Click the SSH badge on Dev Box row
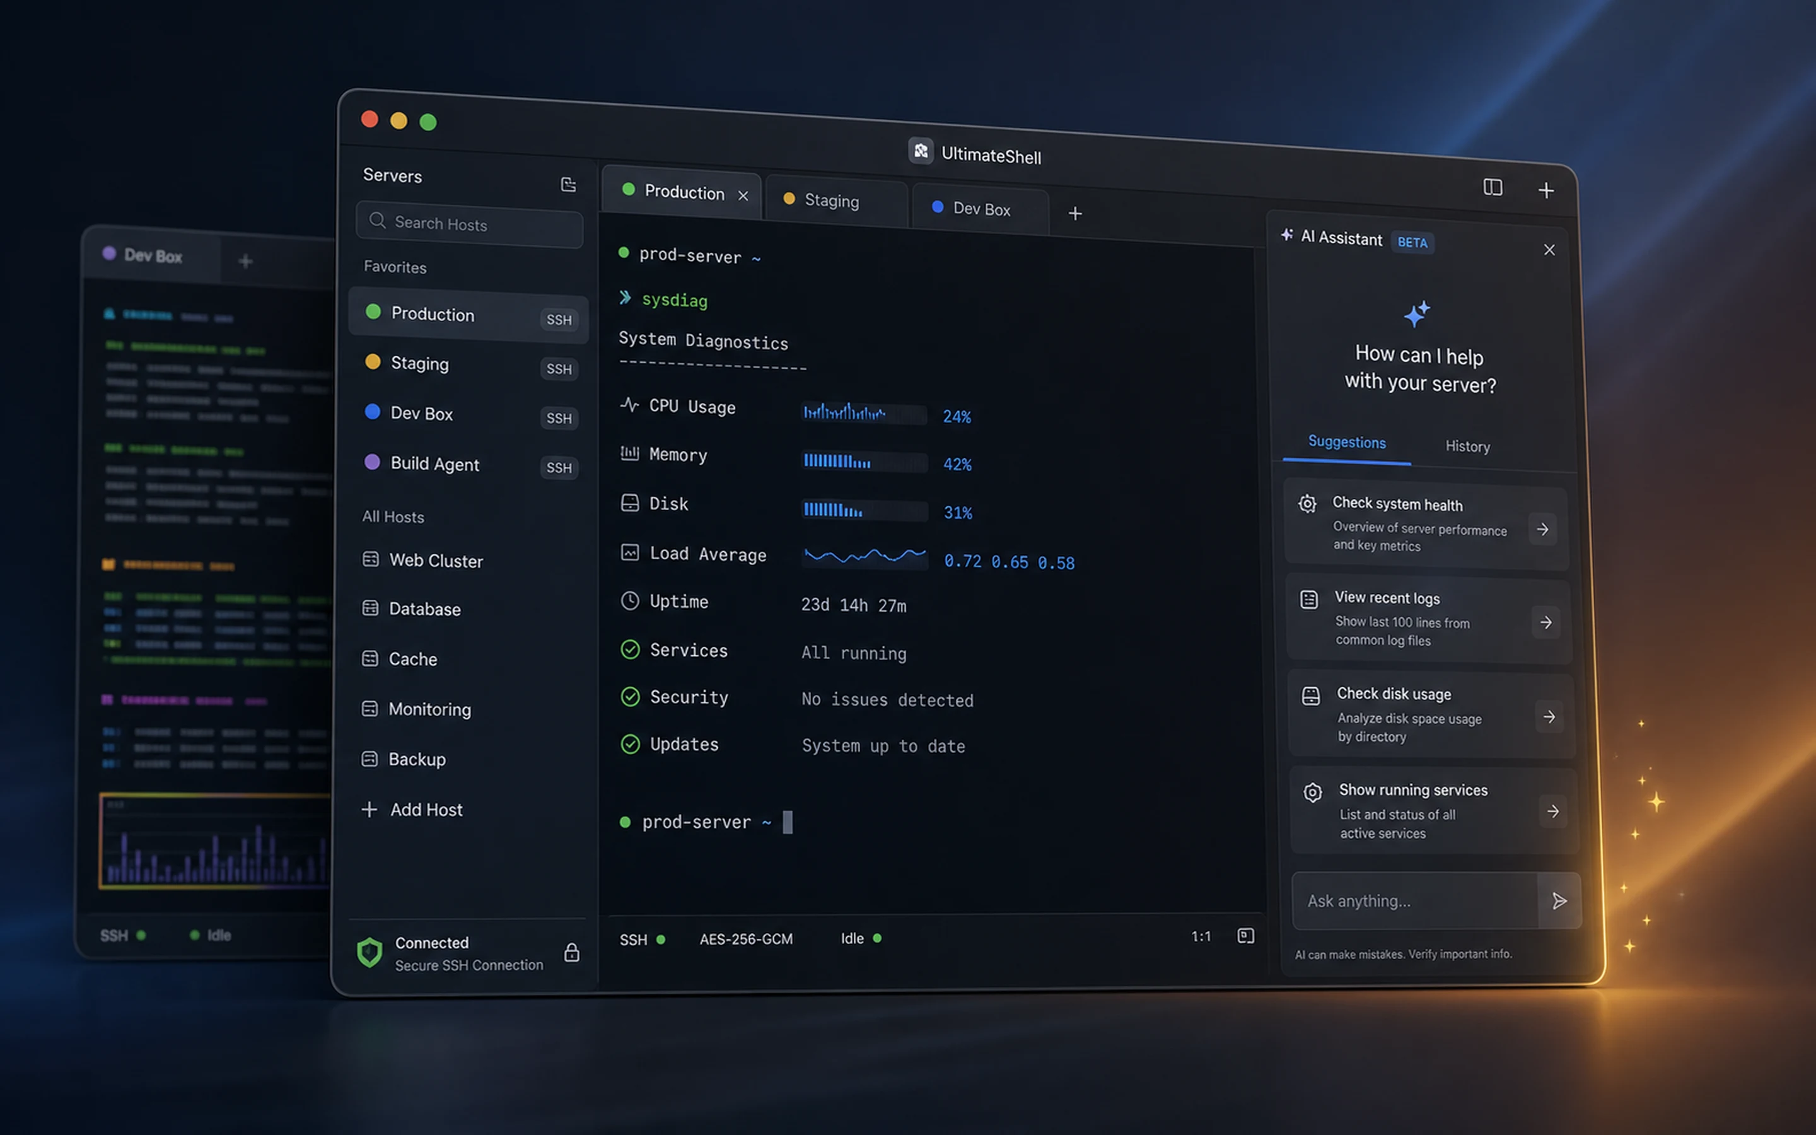Image resolution: width=1816 pixels, height=1135 pixels. tap(559, 418)
